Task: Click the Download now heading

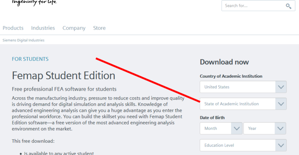Action: (224, 62)
